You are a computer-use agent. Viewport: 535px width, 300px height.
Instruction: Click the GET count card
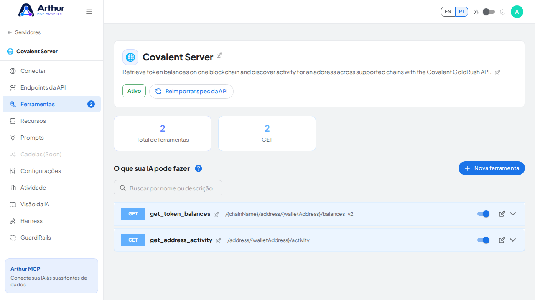coord(267,133)
